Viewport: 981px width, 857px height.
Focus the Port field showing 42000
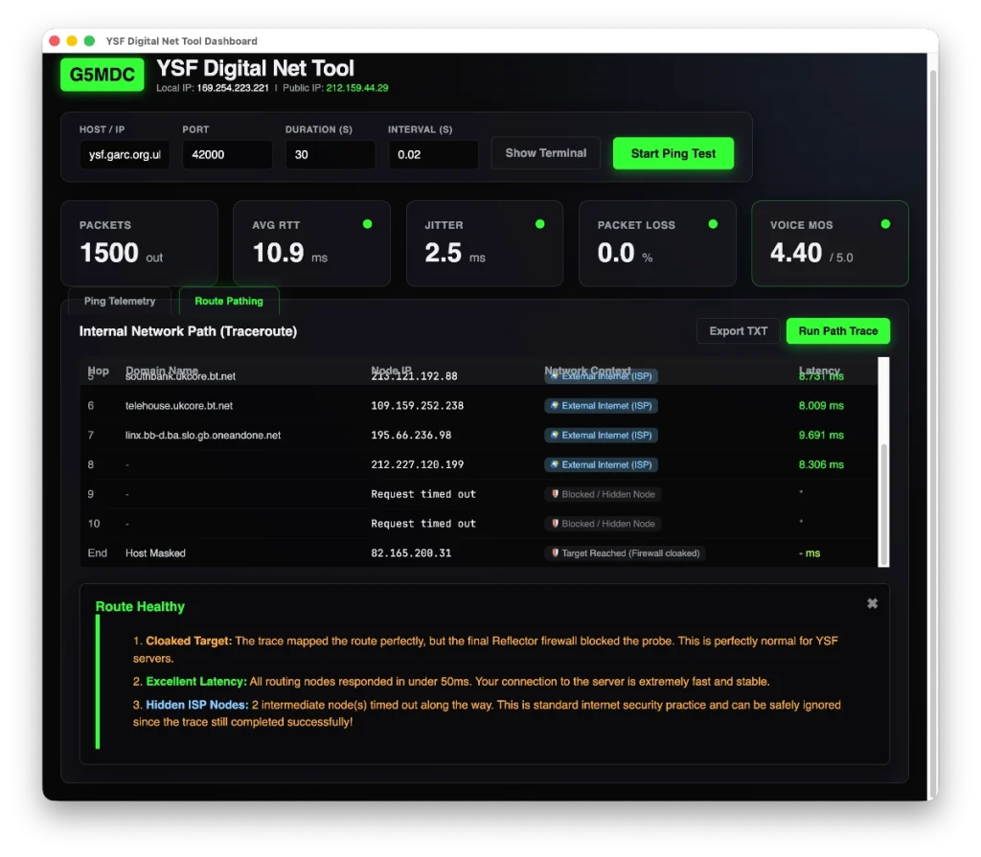(x=227, y=154)
